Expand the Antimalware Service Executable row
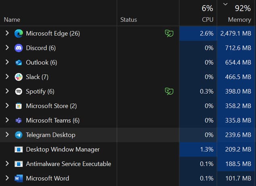The image size is (256, 186). pyautogui.click(x=7, y=164)
